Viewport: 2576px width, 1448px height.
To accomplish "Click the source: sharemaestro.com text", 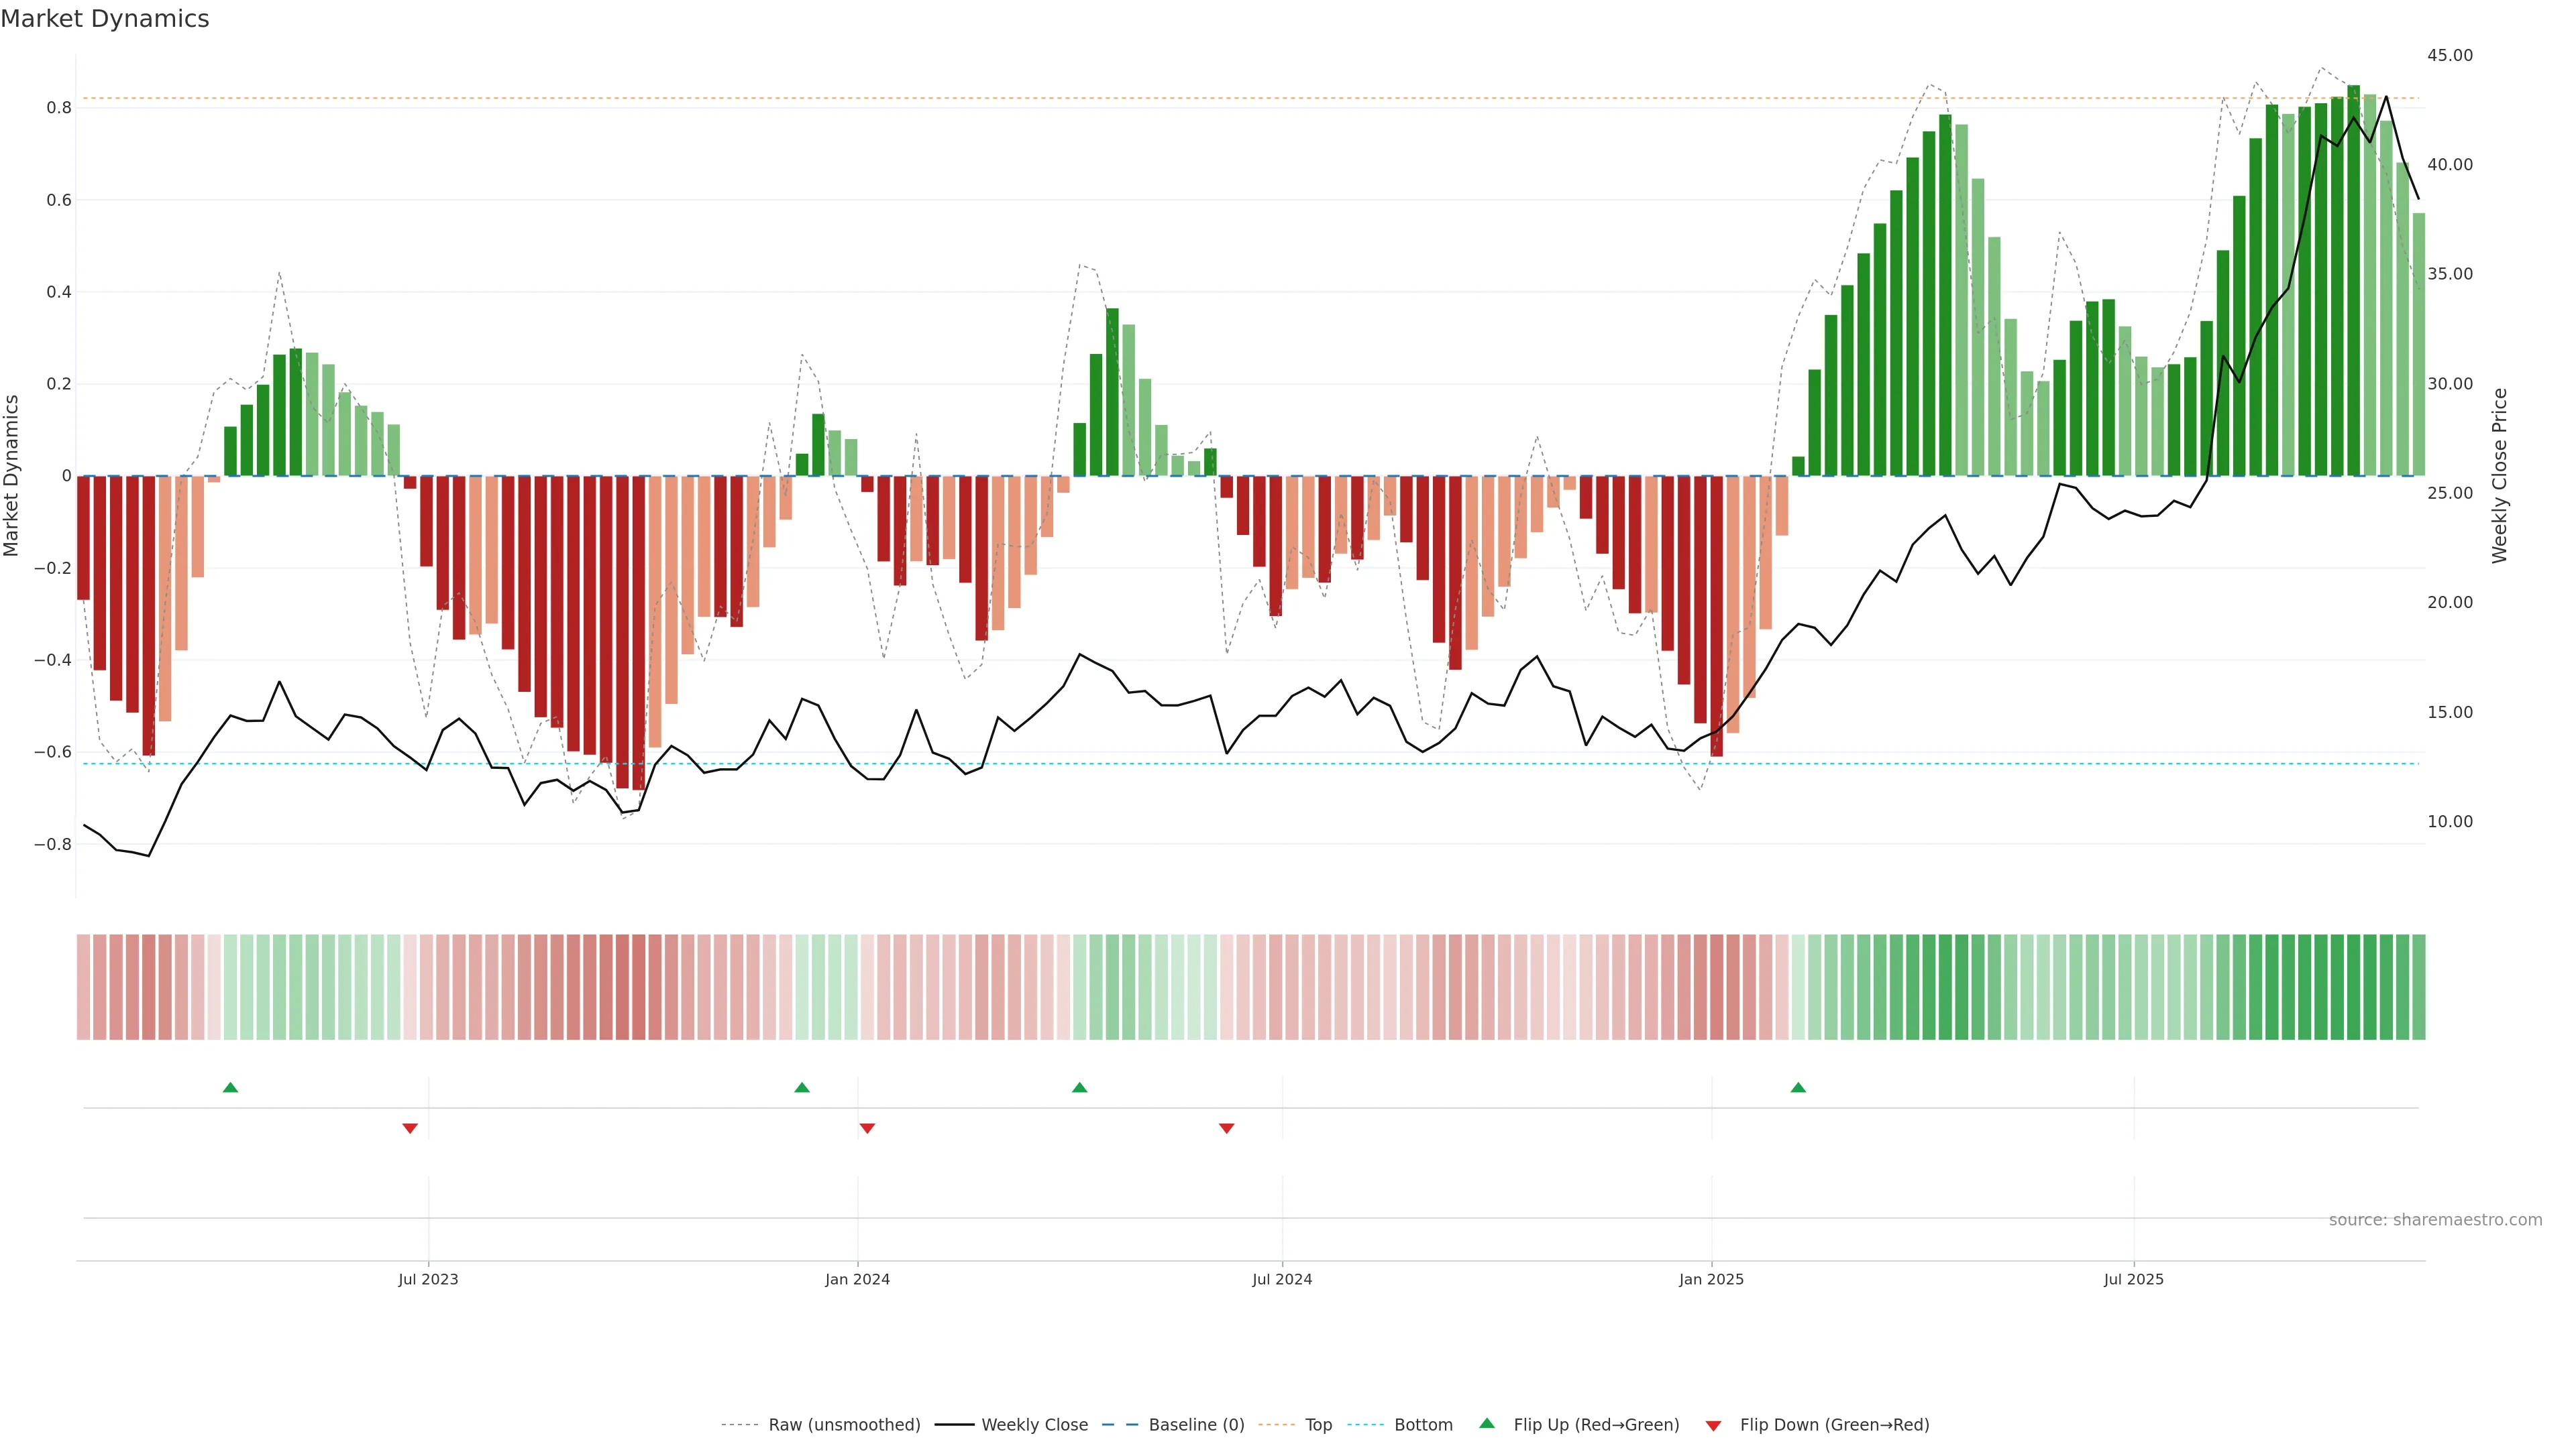I will point(2435,1220).
